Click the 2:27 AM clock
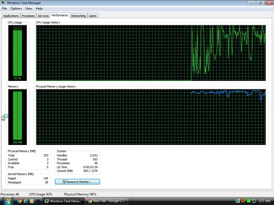 (x=264, y=201)
